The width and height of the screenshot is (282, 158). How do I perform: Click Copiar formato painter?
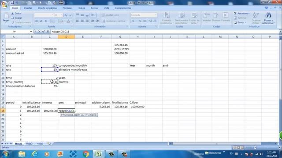pyautogui.click(x=21, y=22)
